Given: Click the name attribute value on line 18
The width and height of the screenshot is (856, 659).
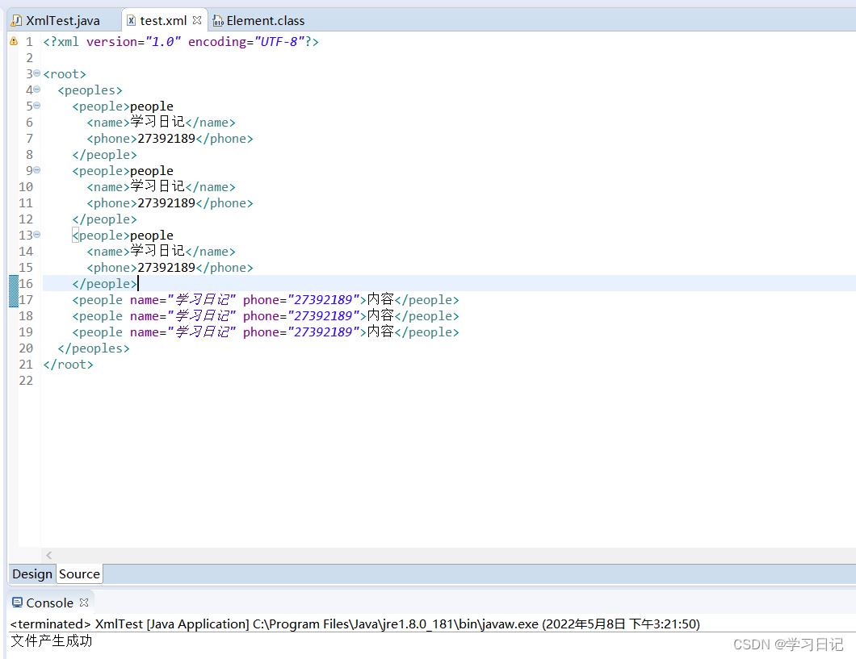Looking at the screenshot, I should click(201, 315).
